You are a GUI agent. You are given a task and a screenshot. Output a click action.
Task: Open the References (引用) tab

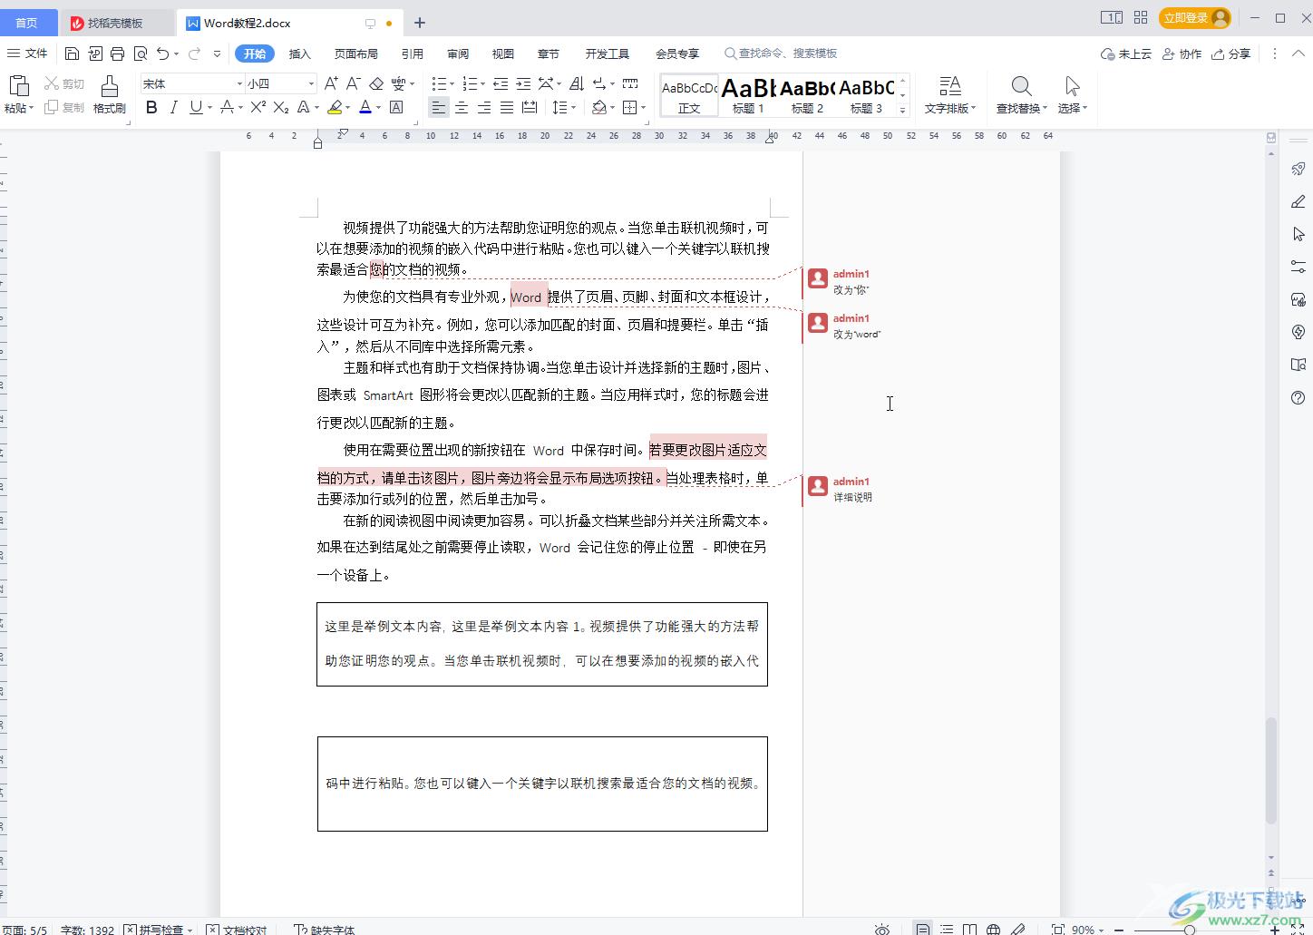pyautogui.click(x=413, y=54)
